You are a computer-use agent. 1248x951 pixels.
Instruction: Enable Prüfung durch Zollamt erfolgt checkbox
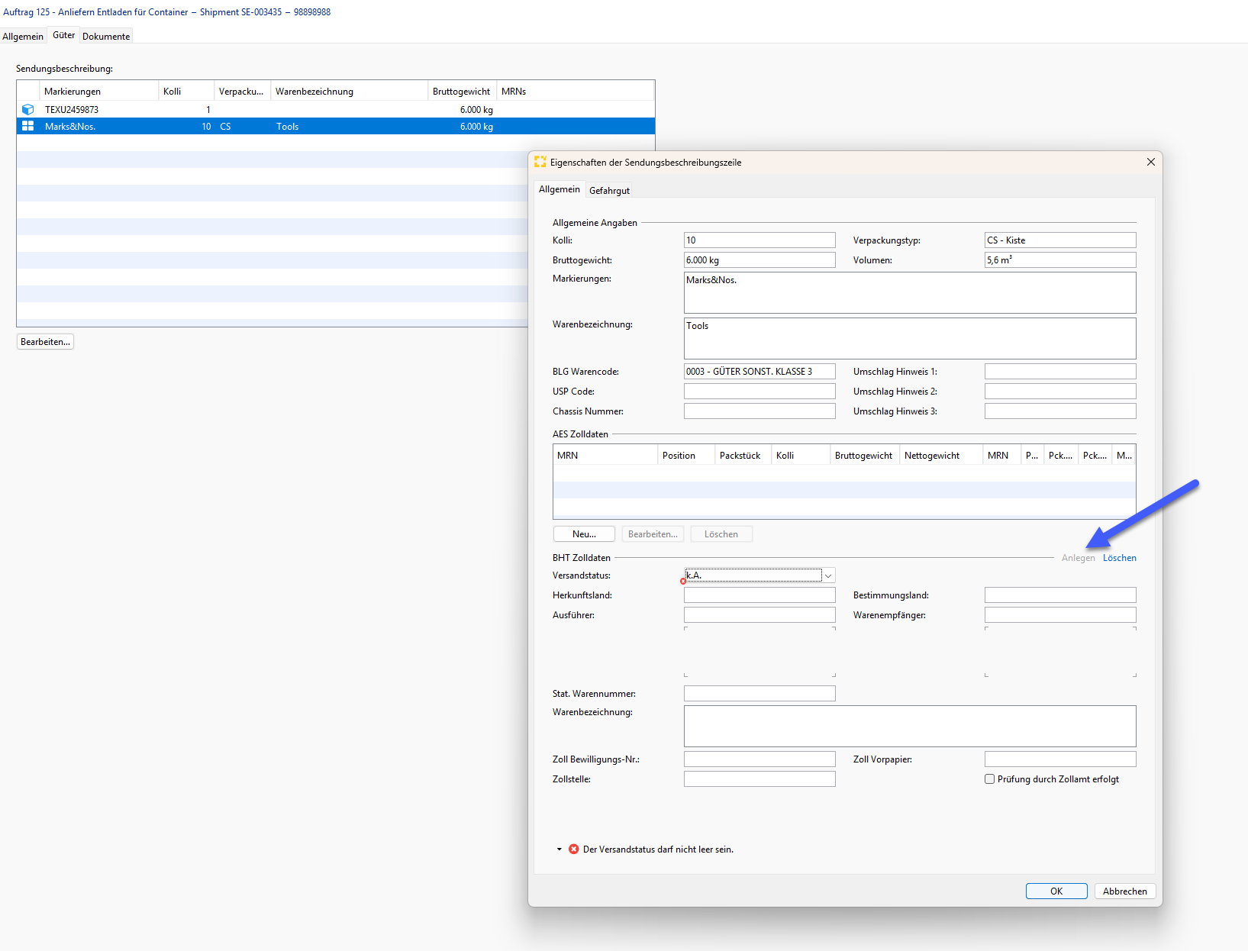pyautogui.click(x=989, y=779)
